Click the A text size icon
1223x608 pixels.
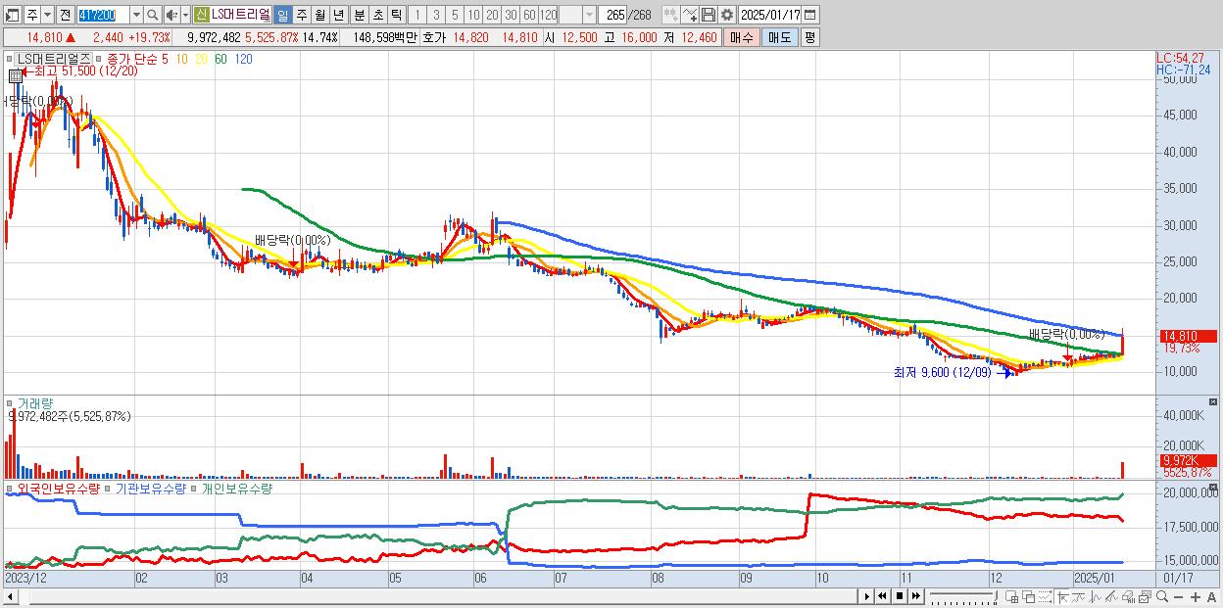click(x=1211, y=596)
